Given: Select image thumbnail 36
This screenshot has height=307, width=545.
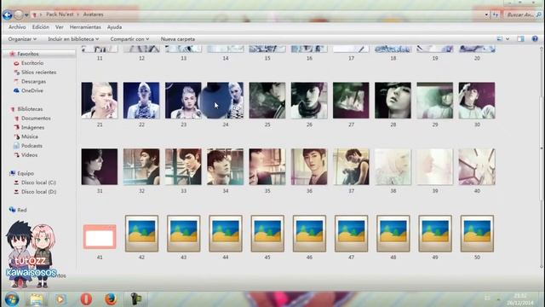Looking at the screenshot, I should click(x=309, y=167).
